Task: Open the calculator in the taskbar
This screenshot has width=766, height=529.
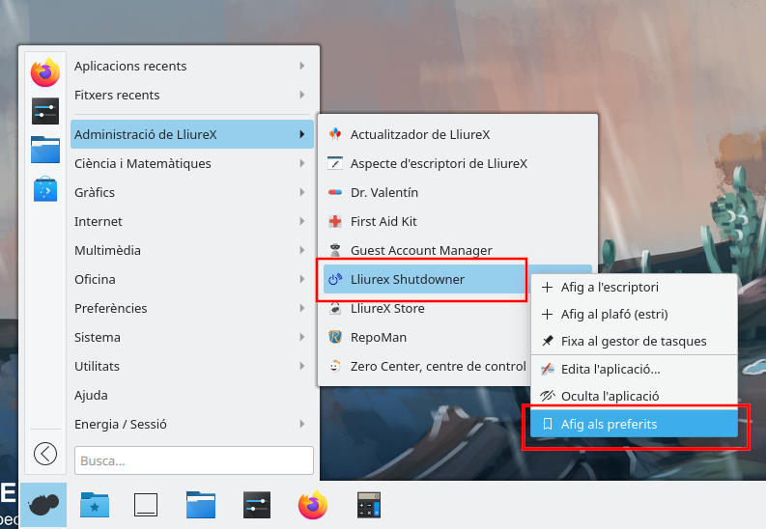Action: click(369, 505)
